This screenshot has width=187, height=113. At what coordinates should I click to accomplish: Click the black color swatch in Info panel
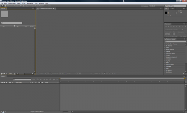[166, 13]
